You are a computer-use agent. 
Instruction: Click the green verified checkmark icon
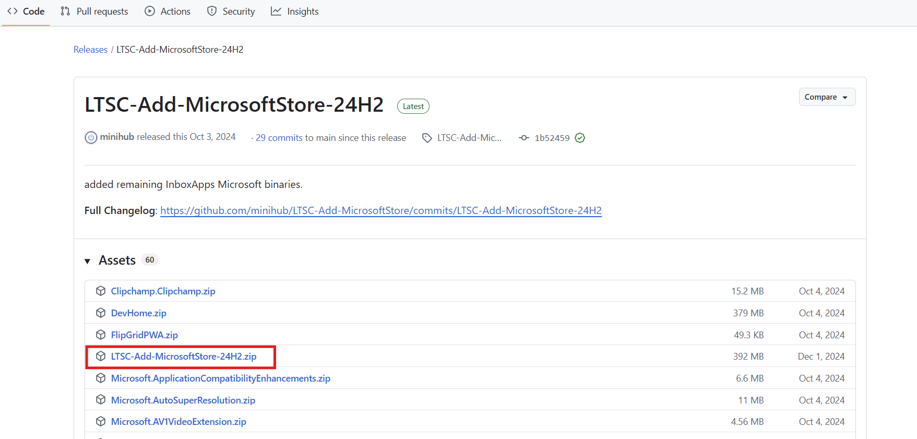pos(580,138)
